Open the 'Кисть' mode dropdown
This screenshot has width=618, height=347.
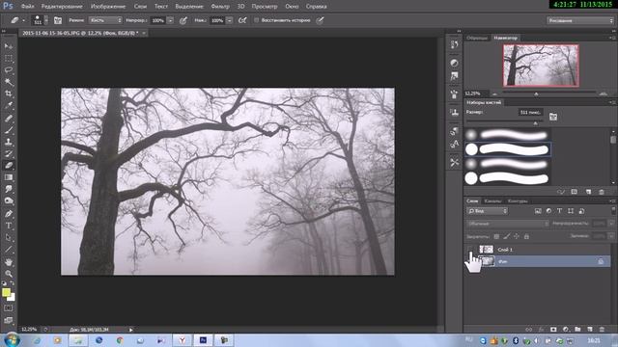tap(105, 20)
